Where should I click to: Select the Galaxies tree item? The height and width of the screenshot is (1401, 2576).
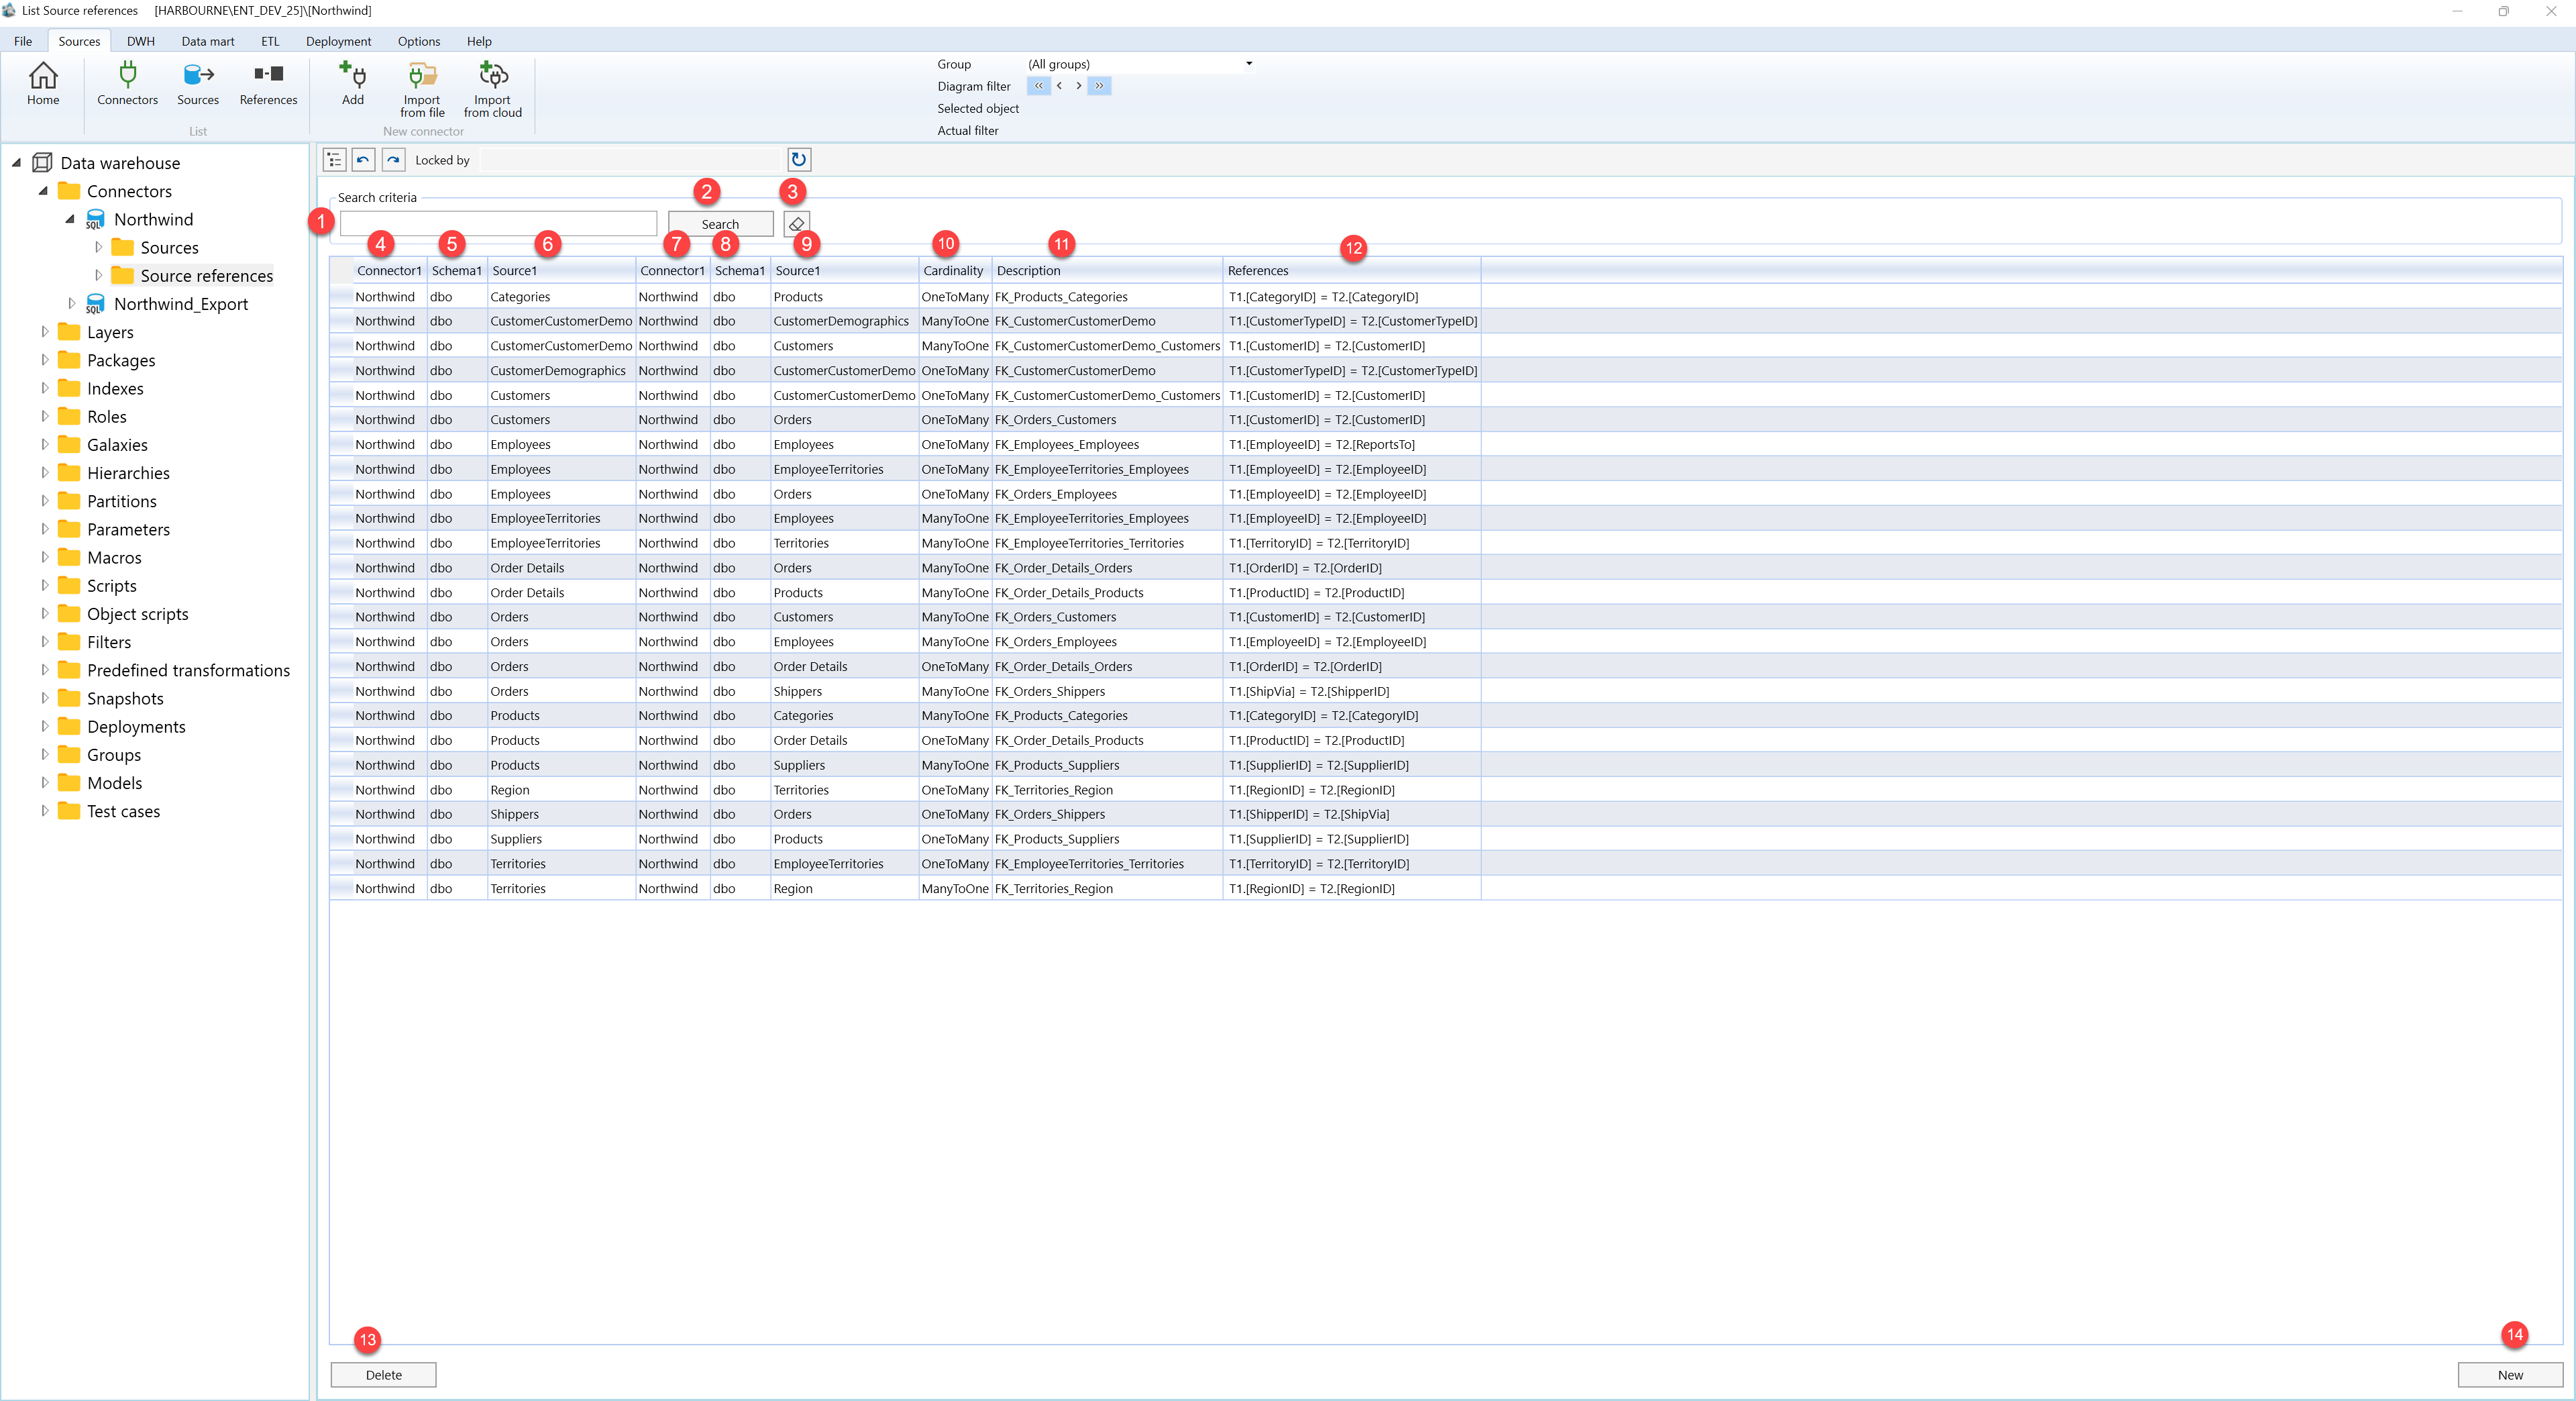(x=117, y=445)
